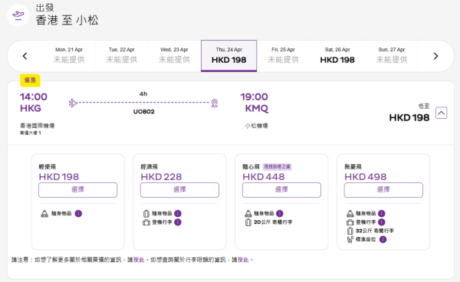Click the carry-on bag icon beside 登機行李 in 經濟飛

146,222
